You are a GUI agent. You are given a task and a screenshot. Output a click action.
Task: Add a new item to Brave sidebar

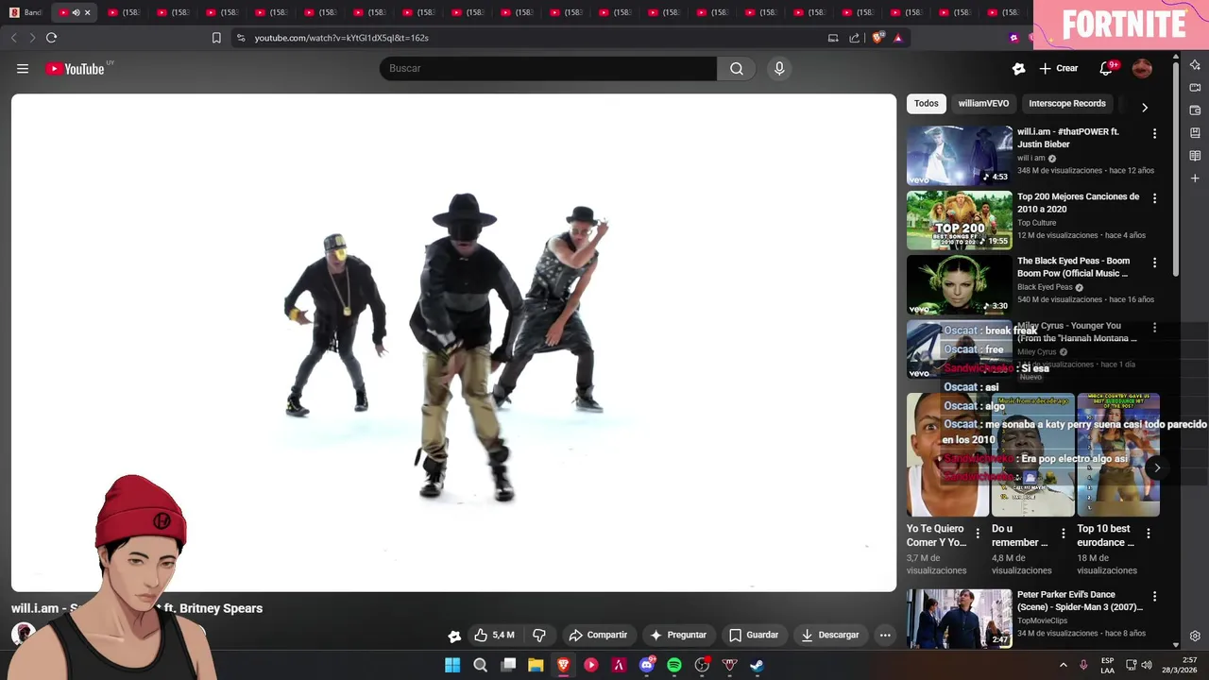coord(1195,178)
